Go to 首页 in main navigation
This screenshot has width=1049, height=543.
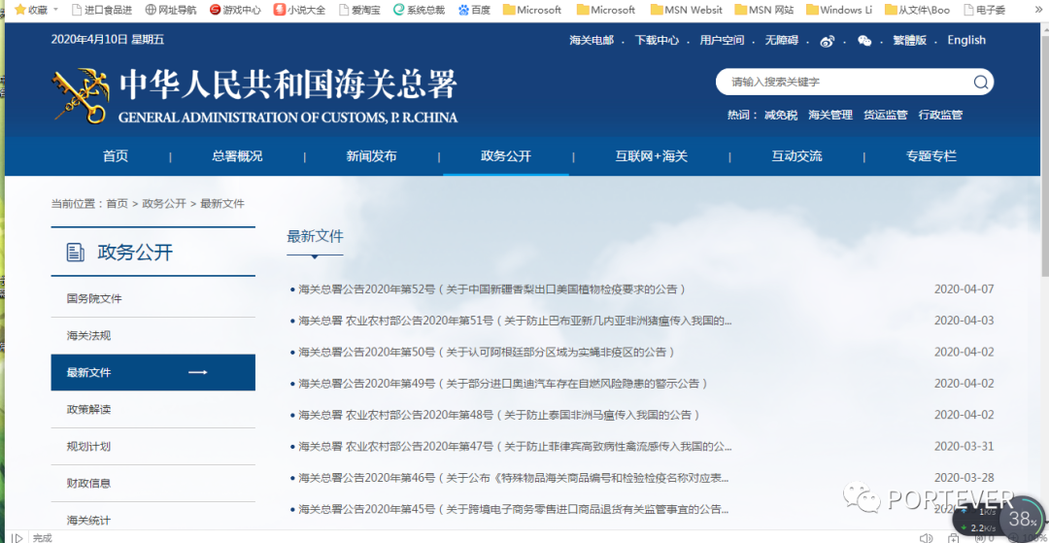[x=115, y=156]
